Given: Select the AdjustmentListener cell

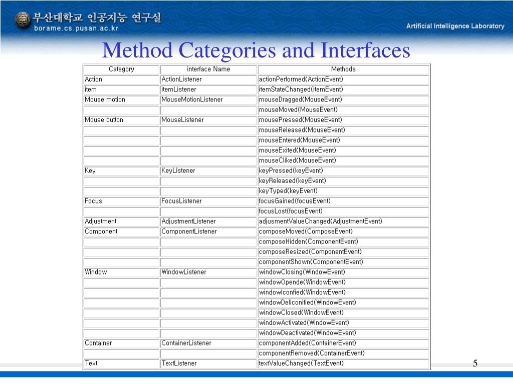Looking at the screenshot, I should [x=208, y=221].
